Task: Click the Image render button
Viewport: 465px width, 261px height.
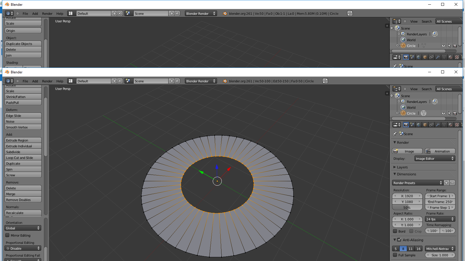Action: point(407,151)
